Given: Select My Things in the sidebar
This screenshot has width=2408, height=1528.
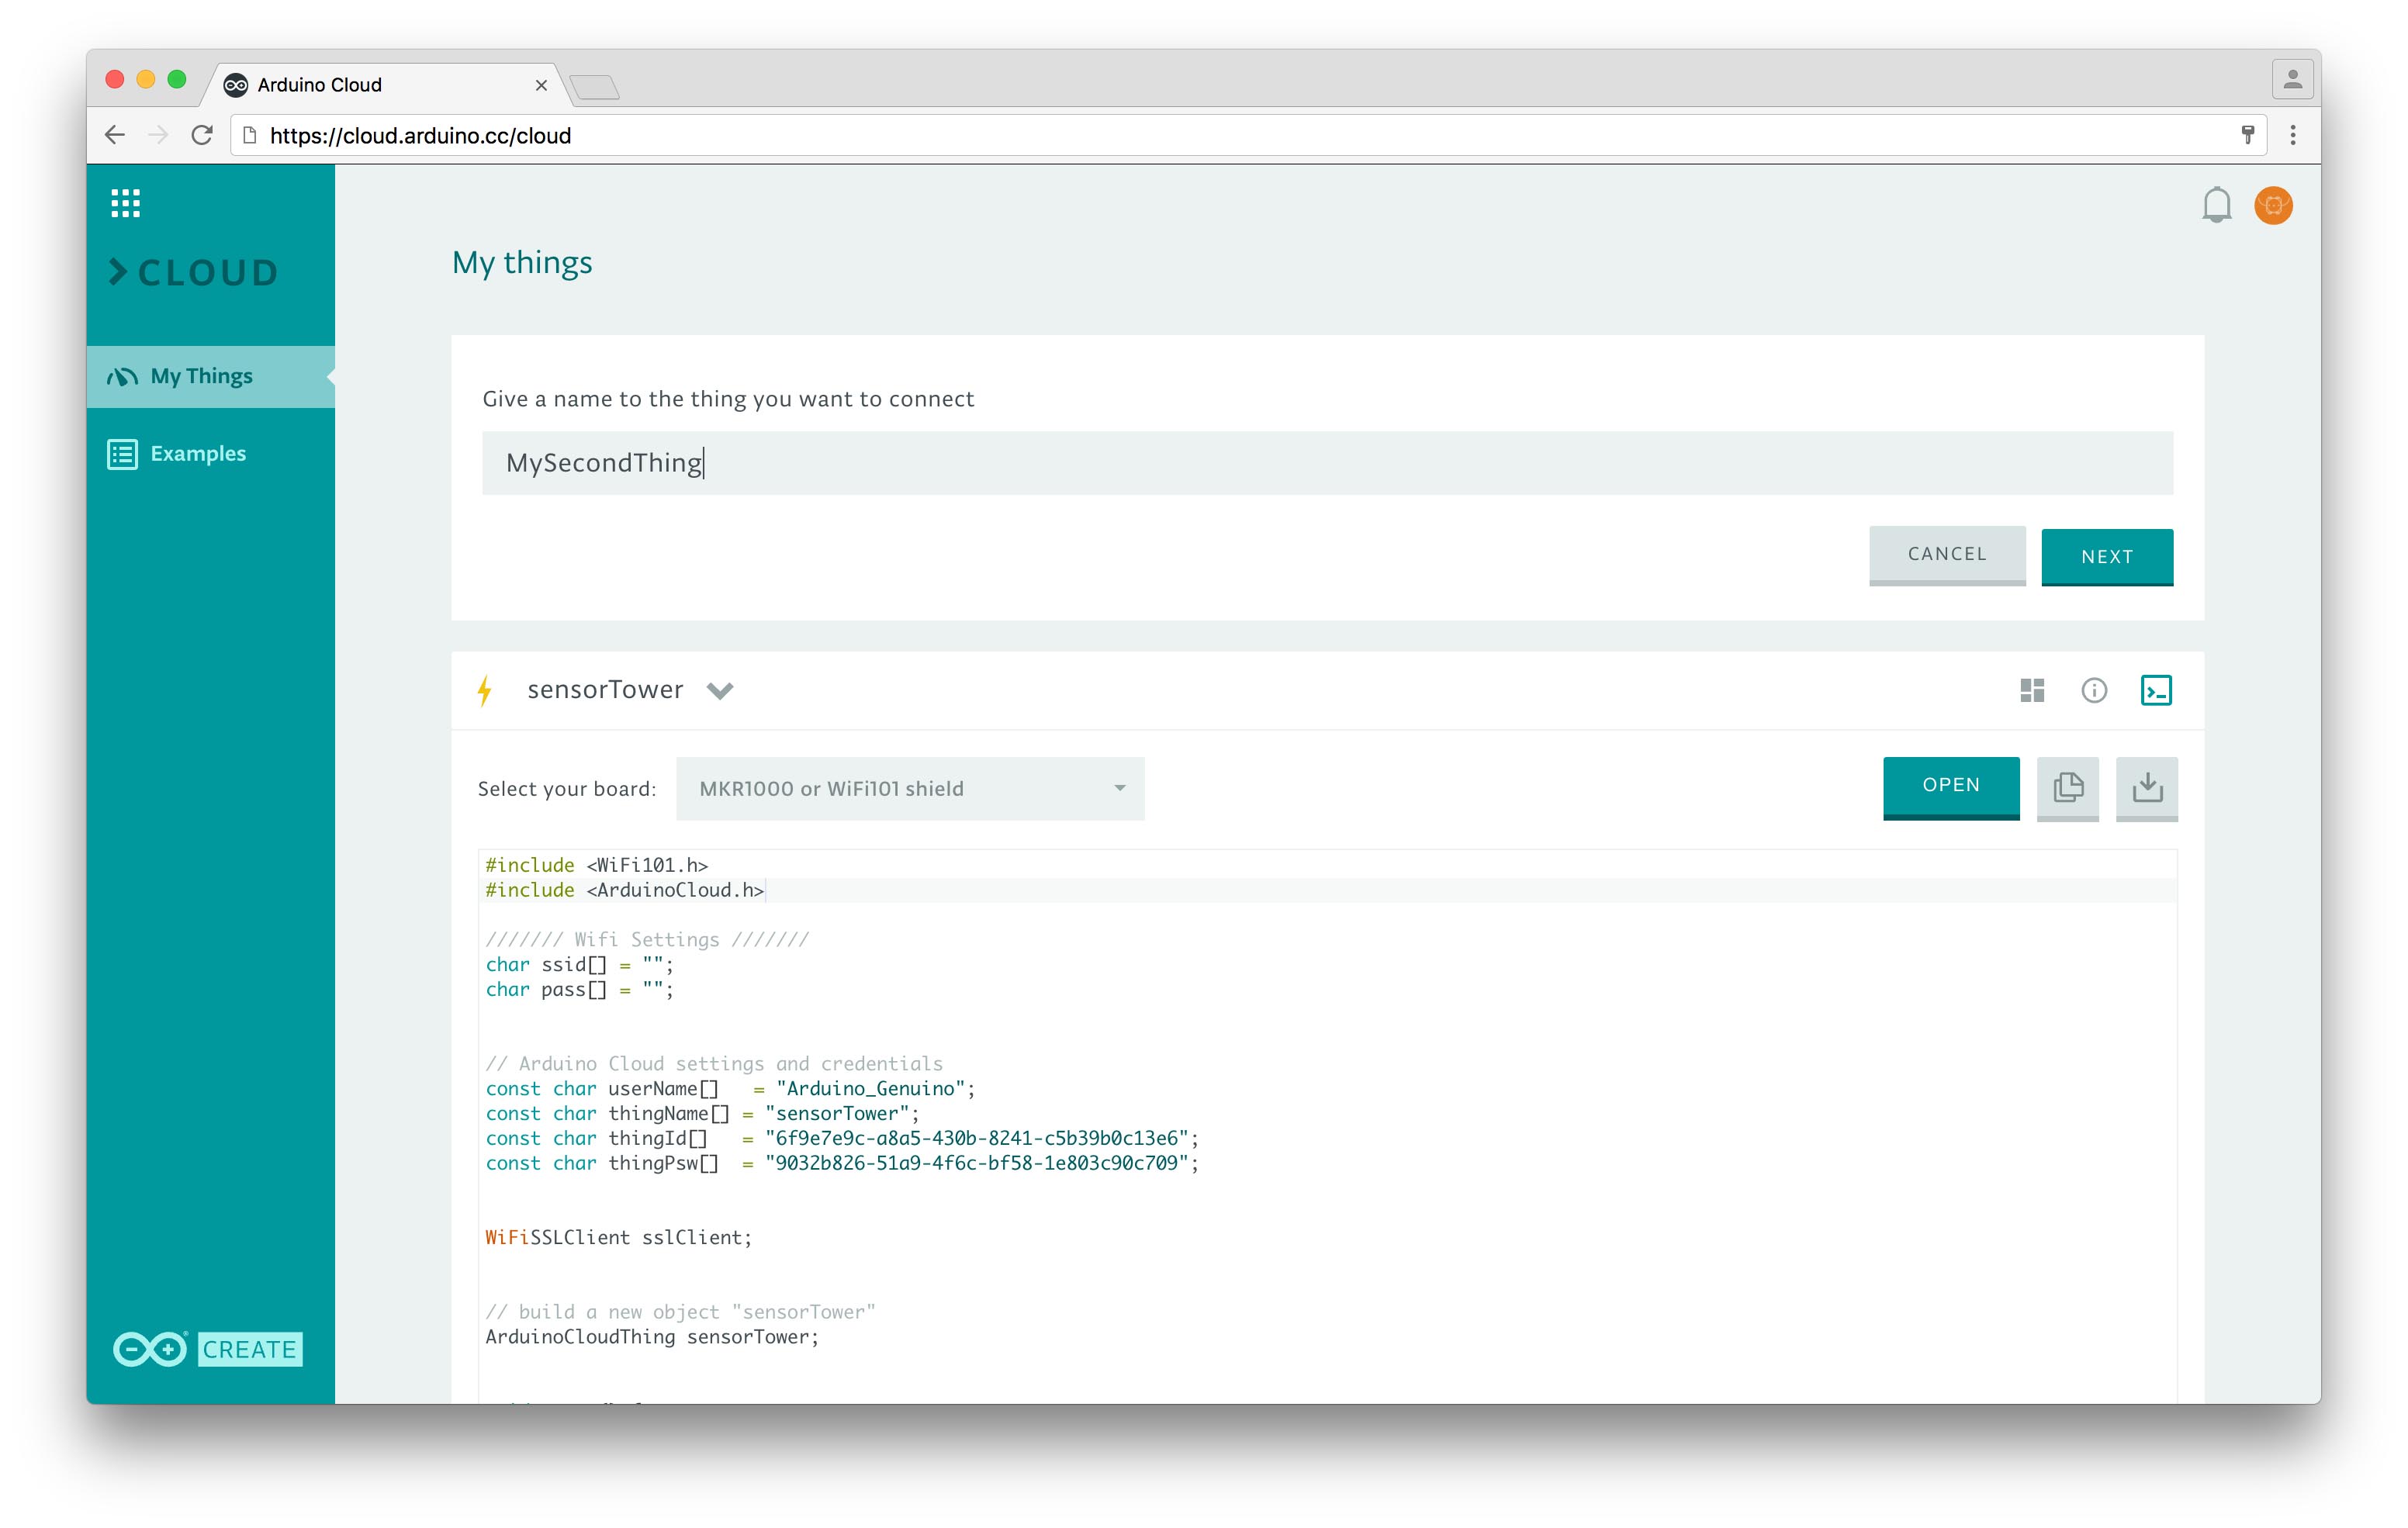Looking at the screenshot, I should coord(211,376).
